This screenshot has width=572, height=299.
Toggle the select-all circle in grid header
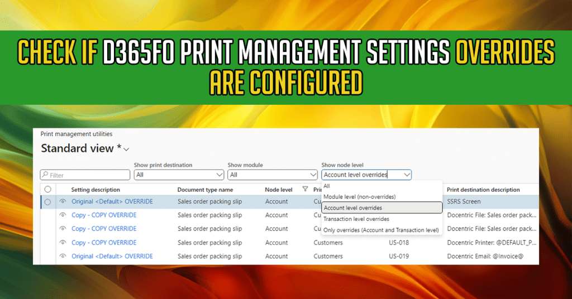coord(48,189)
